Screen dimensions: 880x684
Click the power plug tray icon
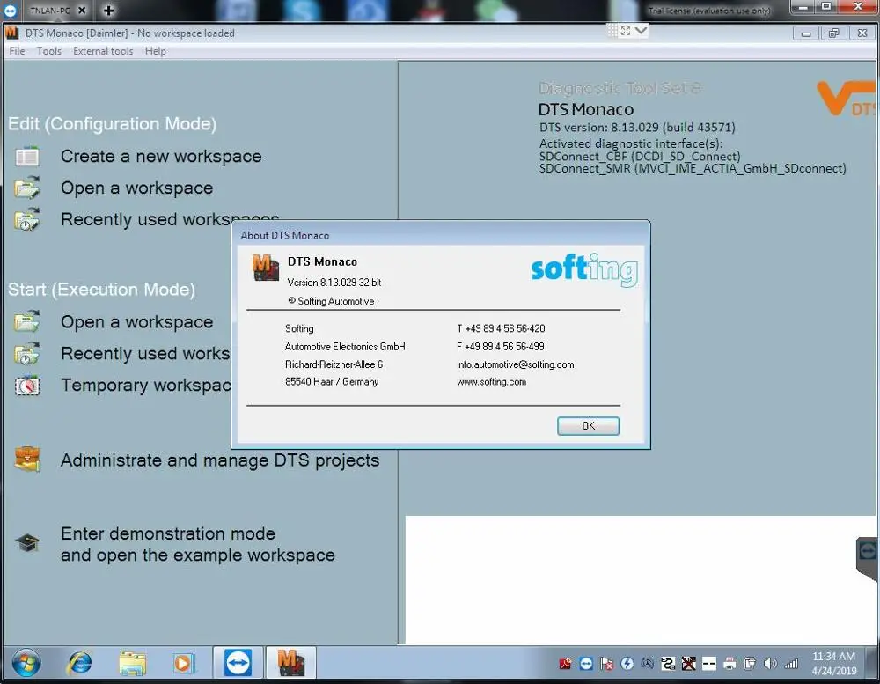tap(750, 664)
